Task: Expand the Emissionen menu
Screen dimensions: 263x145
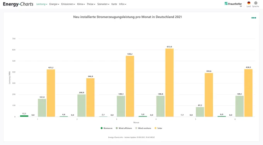Action: tap(68, 4)
